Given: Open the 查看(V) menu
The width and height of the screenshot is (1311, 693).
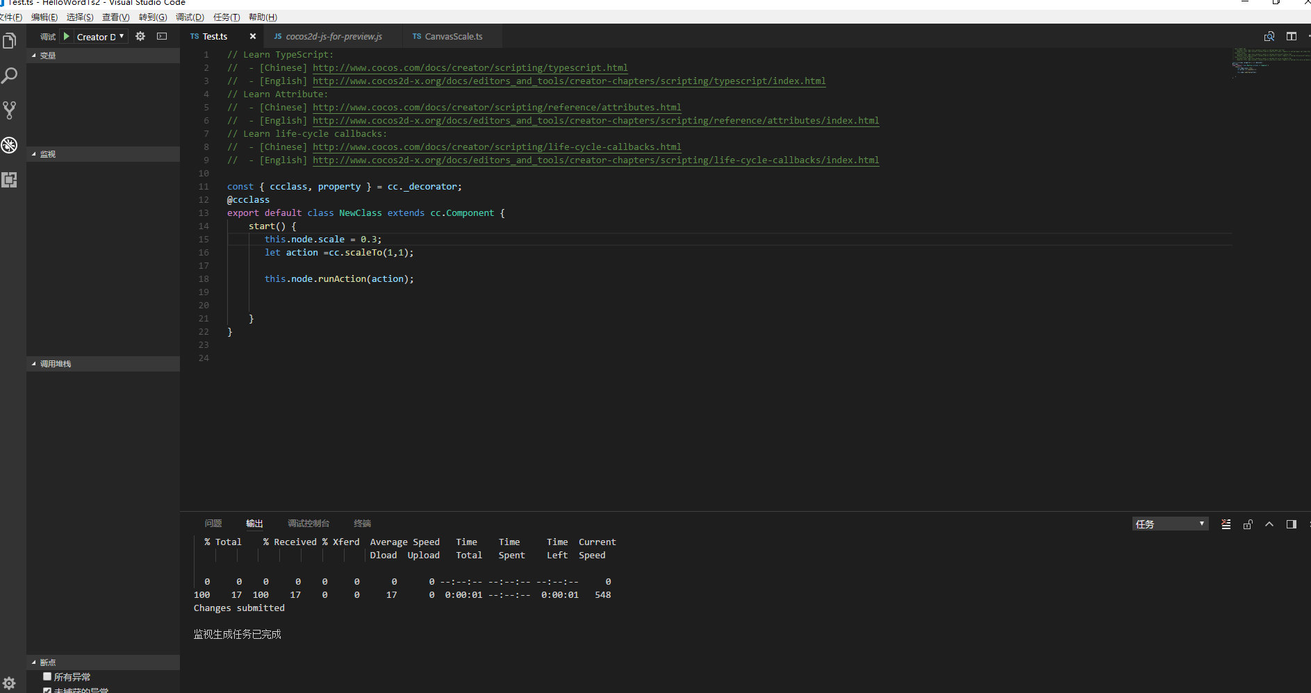Looking at the screenshot, I should click(x=115, y=17).
